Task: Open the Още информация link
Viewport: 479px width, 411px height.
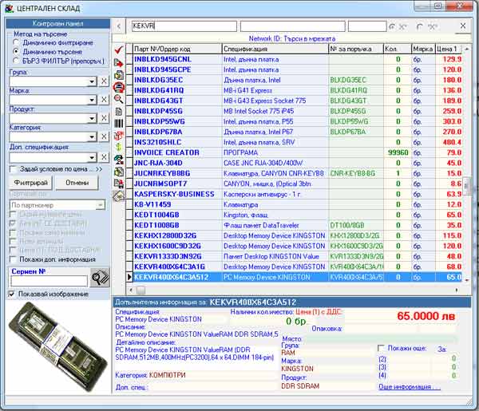Action: (x=409, y=386)
